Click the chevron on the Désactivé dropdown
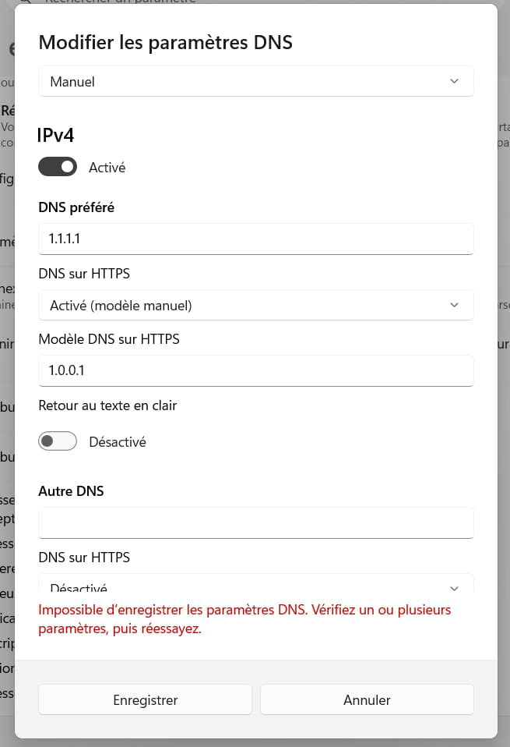 (x=455, y=588)
